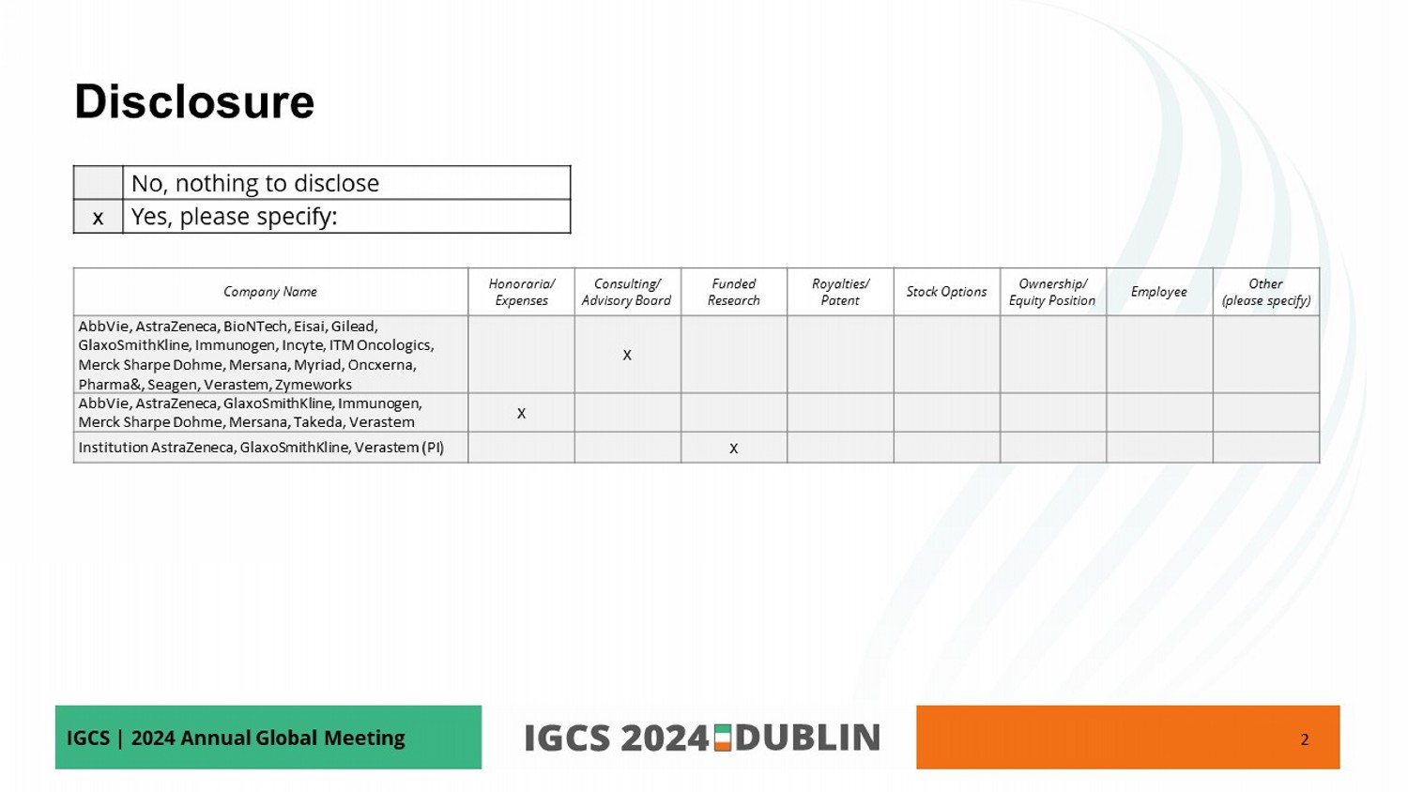Click the Royalties/Patent column header
Screen dimensions: 1408x792
[x=840, y=292]
